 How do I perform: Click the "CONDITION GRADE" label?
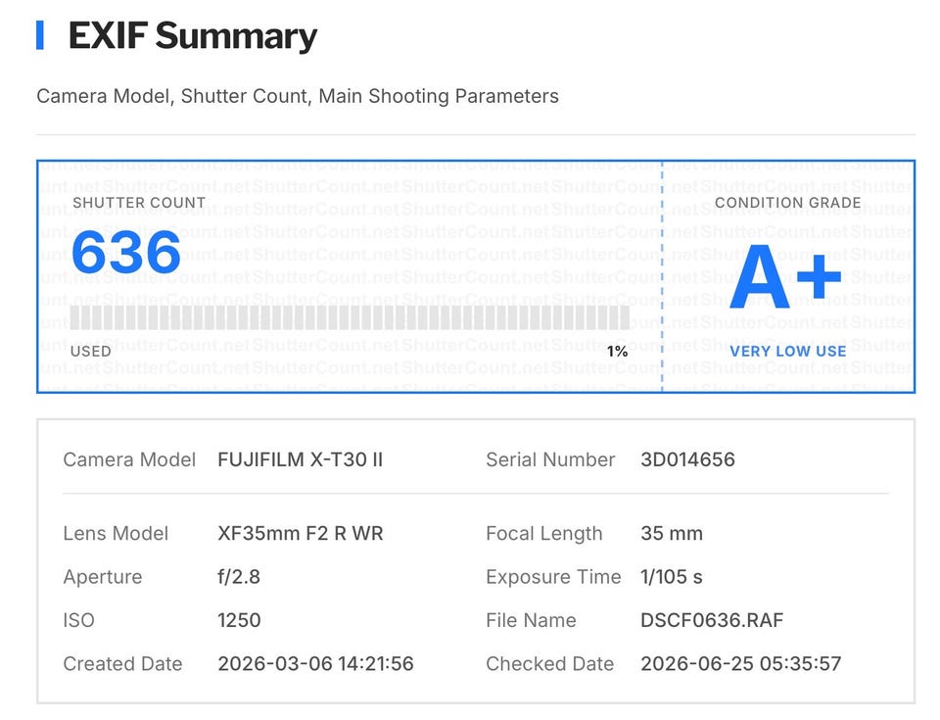click(x=787, y=203)
